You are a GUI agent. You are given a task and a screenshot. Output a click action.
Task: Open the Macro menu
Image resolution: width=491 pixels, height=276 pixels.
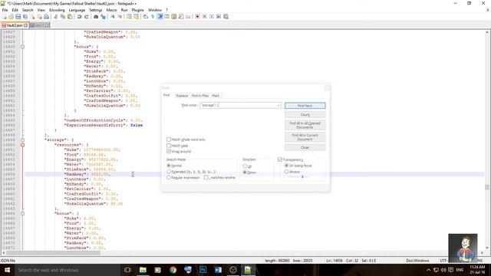(x=111, y=10)
